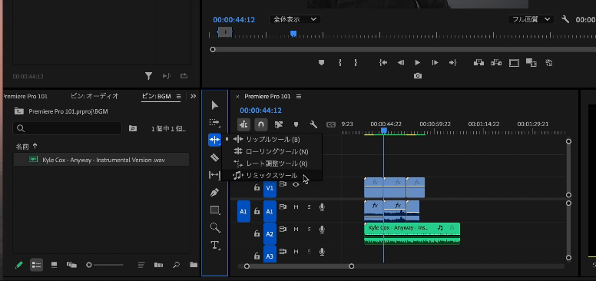This screenshot has height=281, width=596.
Task: Select the Zoom magnifier tool
Action: pos(215,228)
